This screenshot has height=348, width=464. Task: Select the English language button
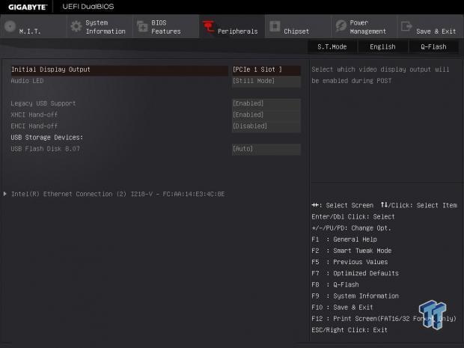(382, 46)
